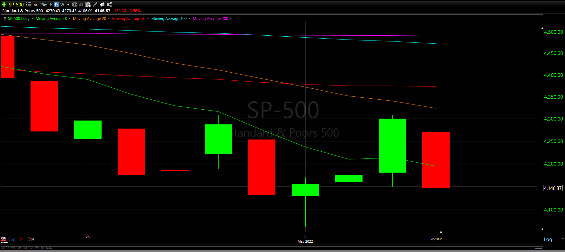
Task: Click the current price tag 4,146.87
Action: pos(553,188)
